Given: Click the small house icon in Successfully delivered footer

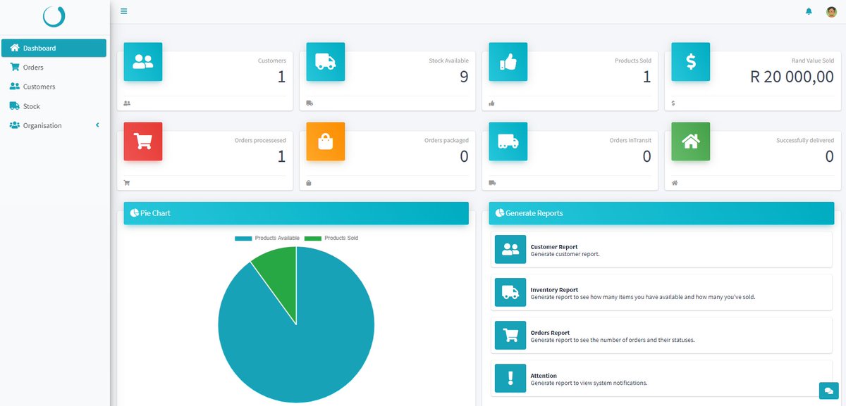Looking at the screenshot, I should click(675, 183).
